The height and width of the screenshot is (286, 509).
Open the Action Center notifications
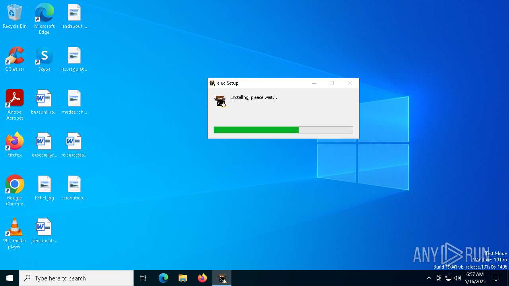coord(496,278)
